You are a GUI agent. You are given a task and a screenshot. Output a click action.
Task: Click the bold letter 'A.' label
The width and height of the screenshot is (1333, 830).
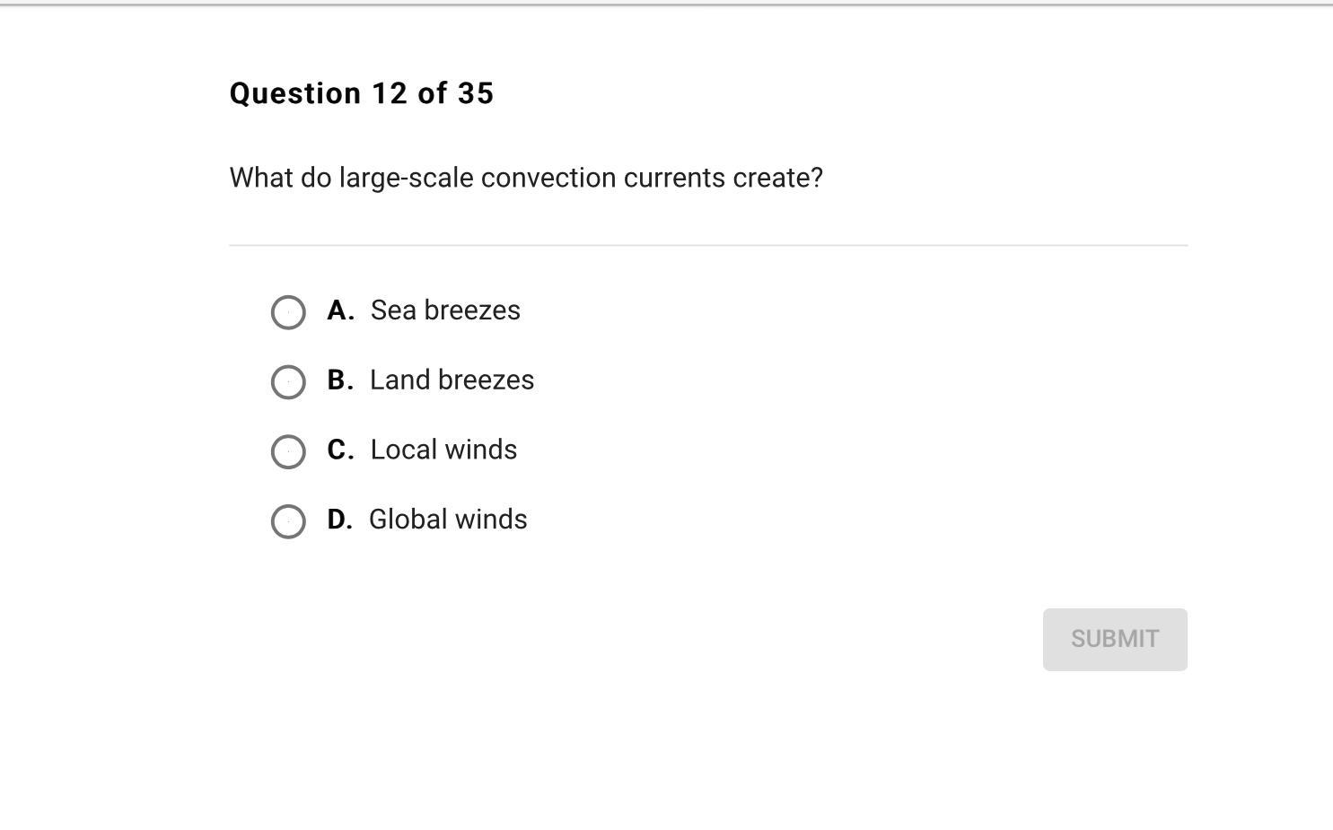click(x=340, y=310)
